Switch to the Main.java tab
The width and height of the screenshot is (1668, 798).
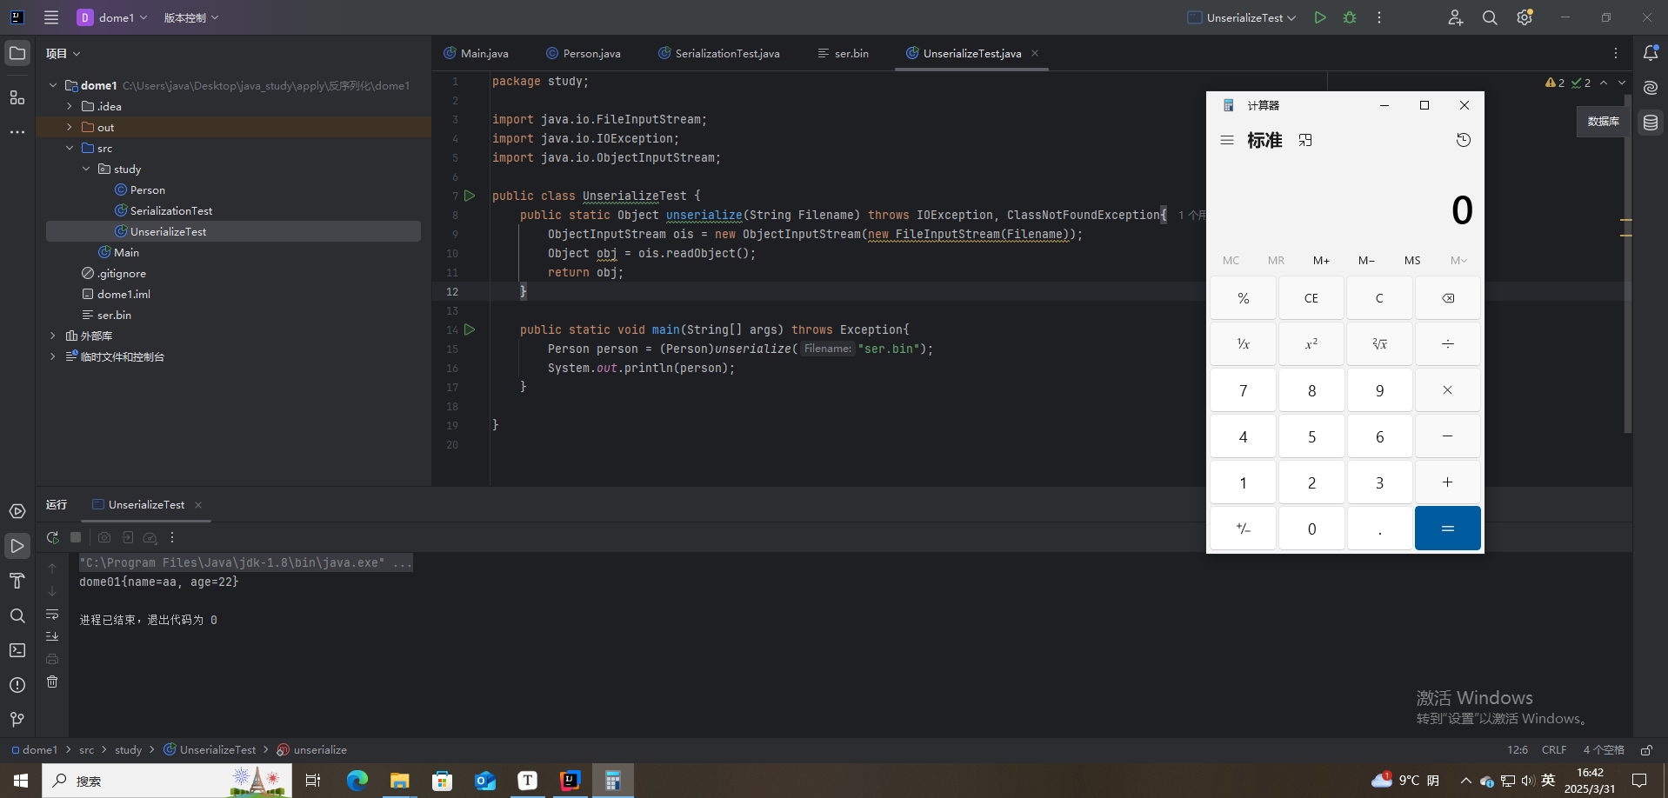(476, 53)
